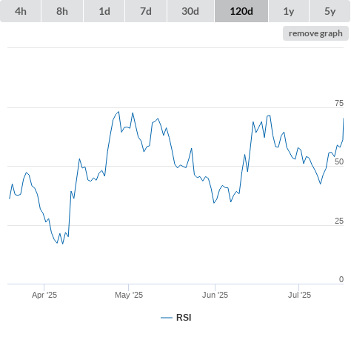Switch to the 4h time range tab

pyautogui.click(x=21, y=11)
